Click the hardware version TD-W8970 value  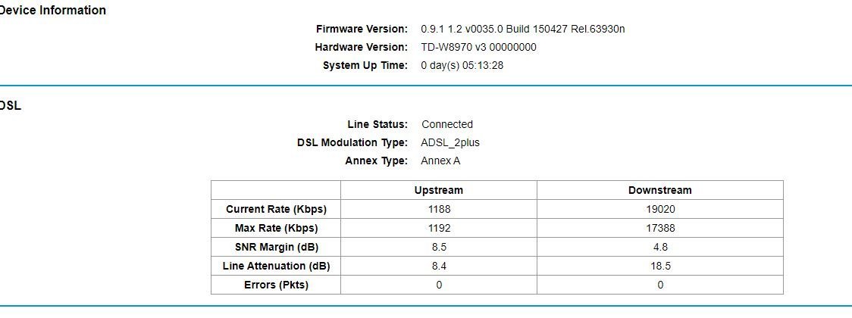pyautogui.click(x=478, y=47)
